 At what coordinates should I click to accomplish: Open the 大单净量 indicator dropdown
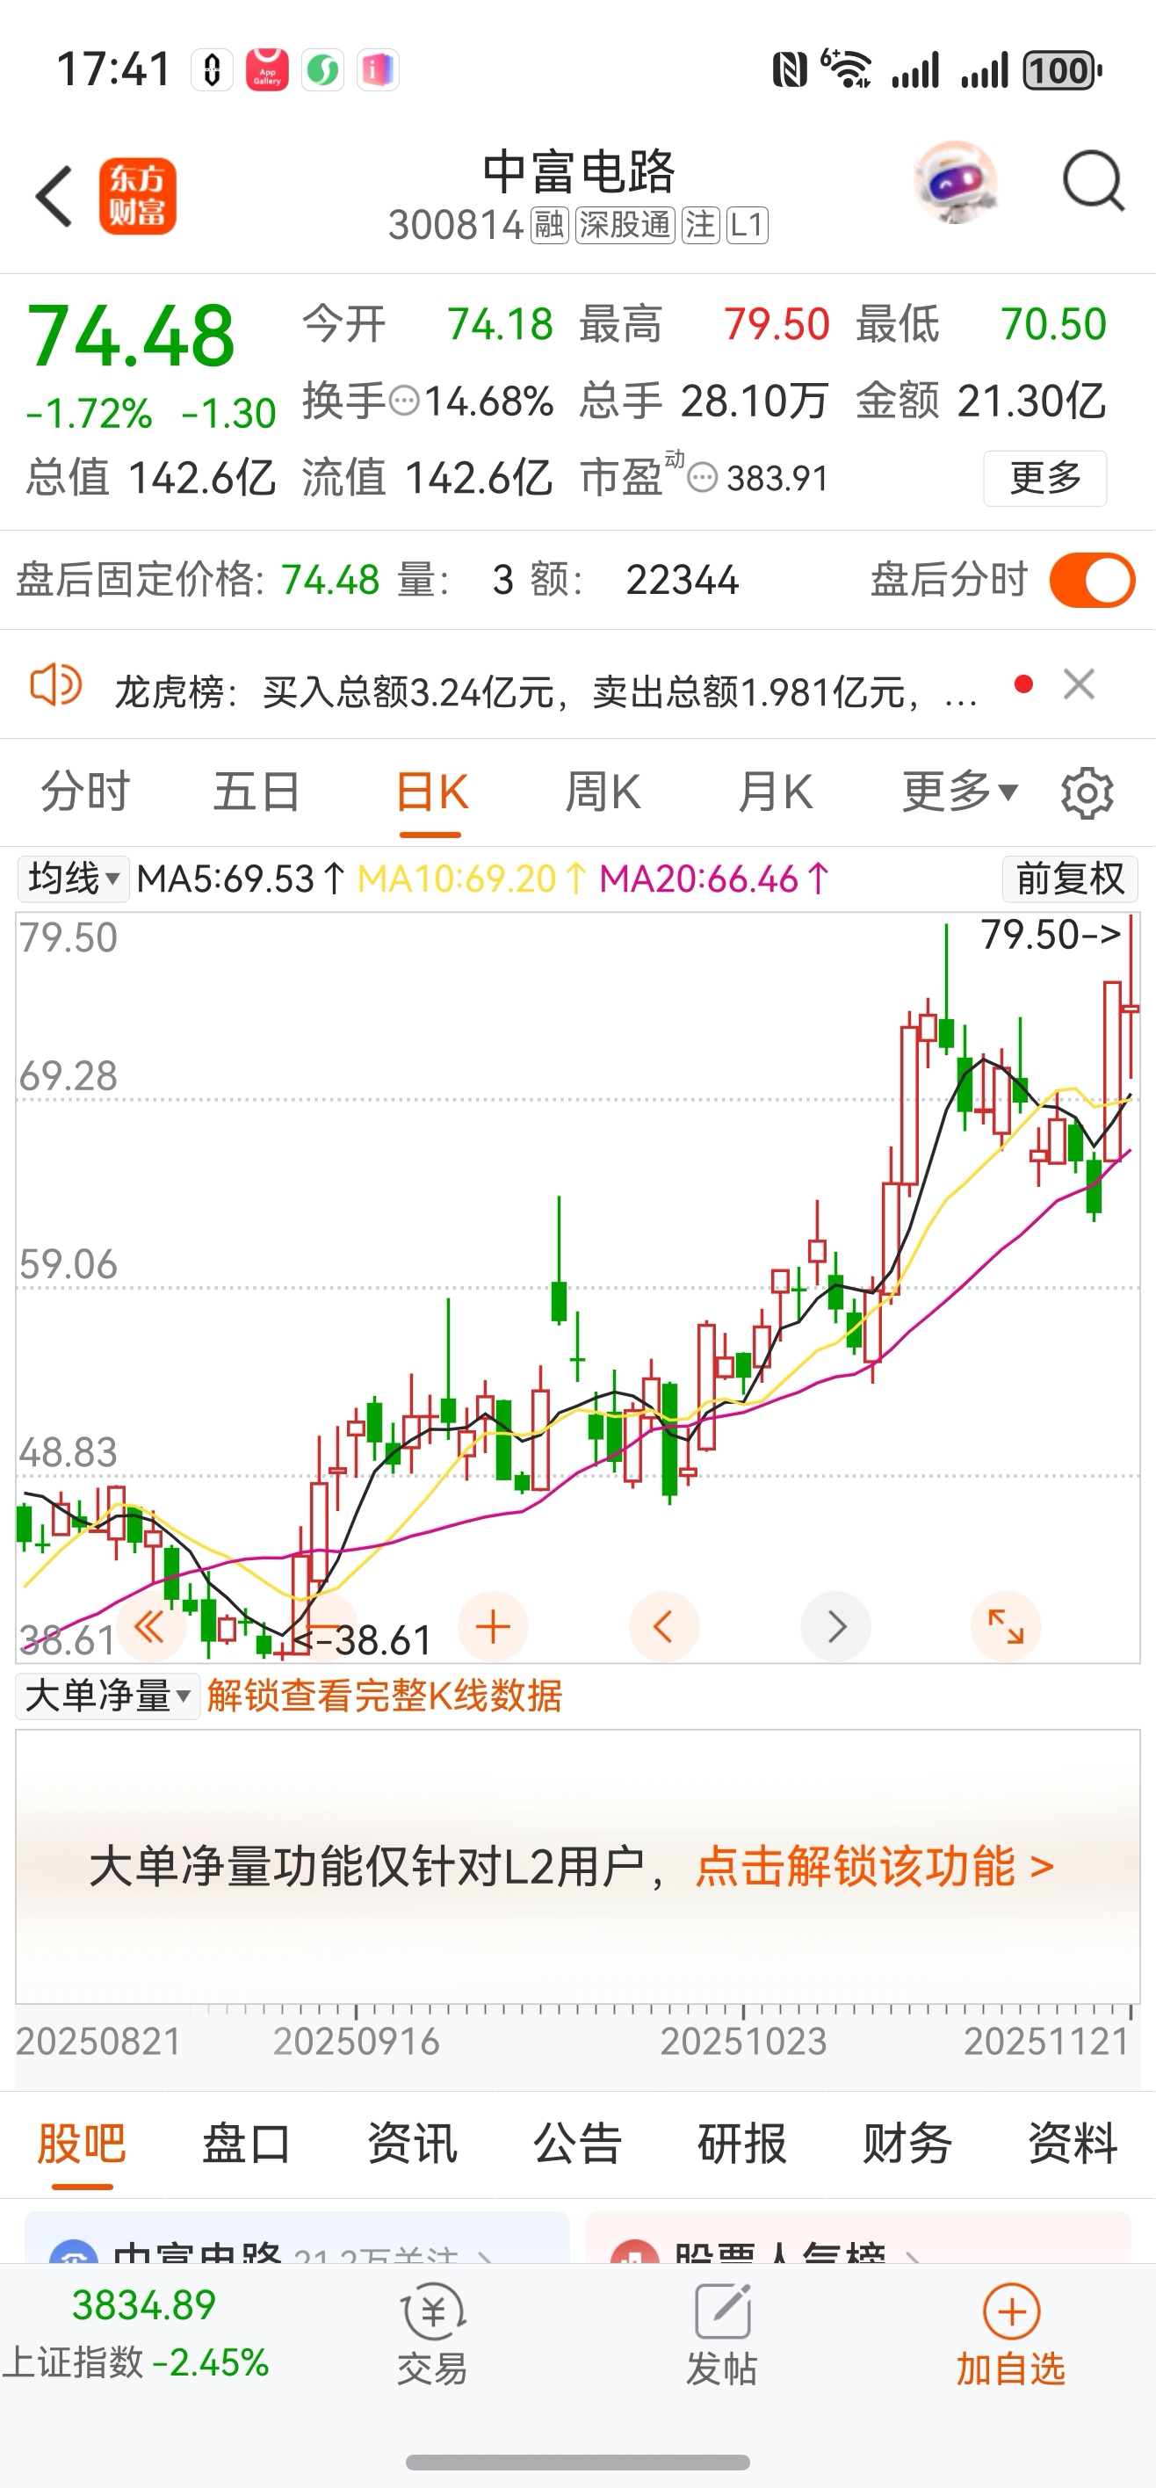click(107, 1696)
